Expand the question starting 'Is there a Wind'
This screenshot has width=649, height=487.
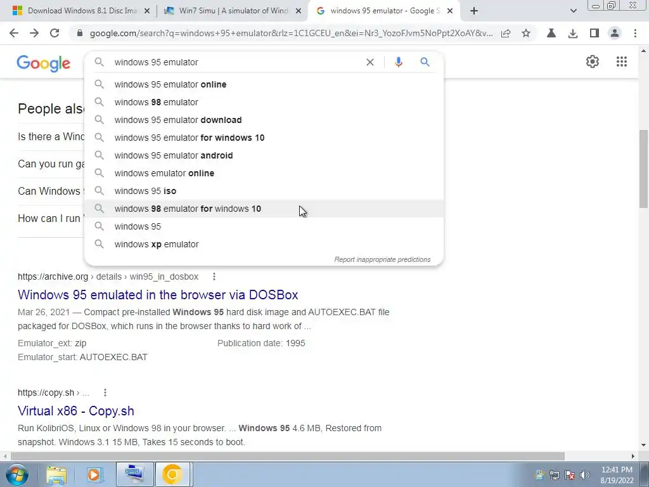[51, 137]
